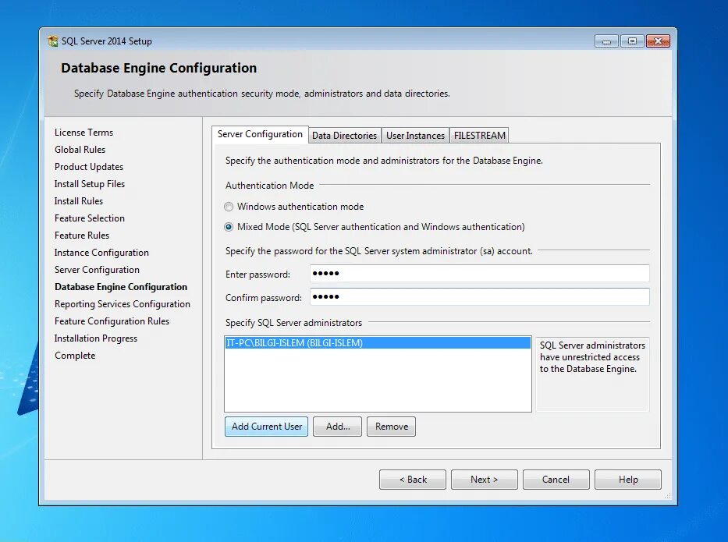Switch to the FILESTREAM tab
This screenshot has height=542, width=728.
480,136
